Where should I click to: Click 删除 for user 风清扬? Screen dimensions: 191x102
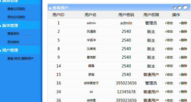[x=183, y=32]
